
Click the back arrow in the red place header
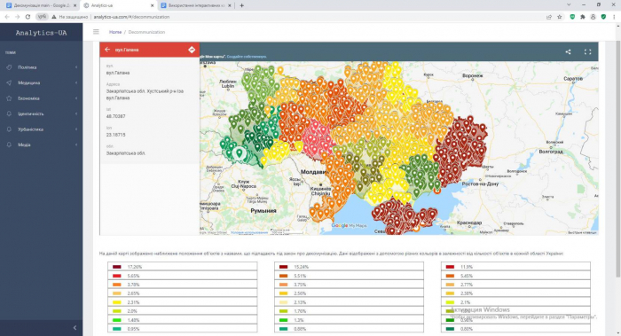[x=107, y=50]
